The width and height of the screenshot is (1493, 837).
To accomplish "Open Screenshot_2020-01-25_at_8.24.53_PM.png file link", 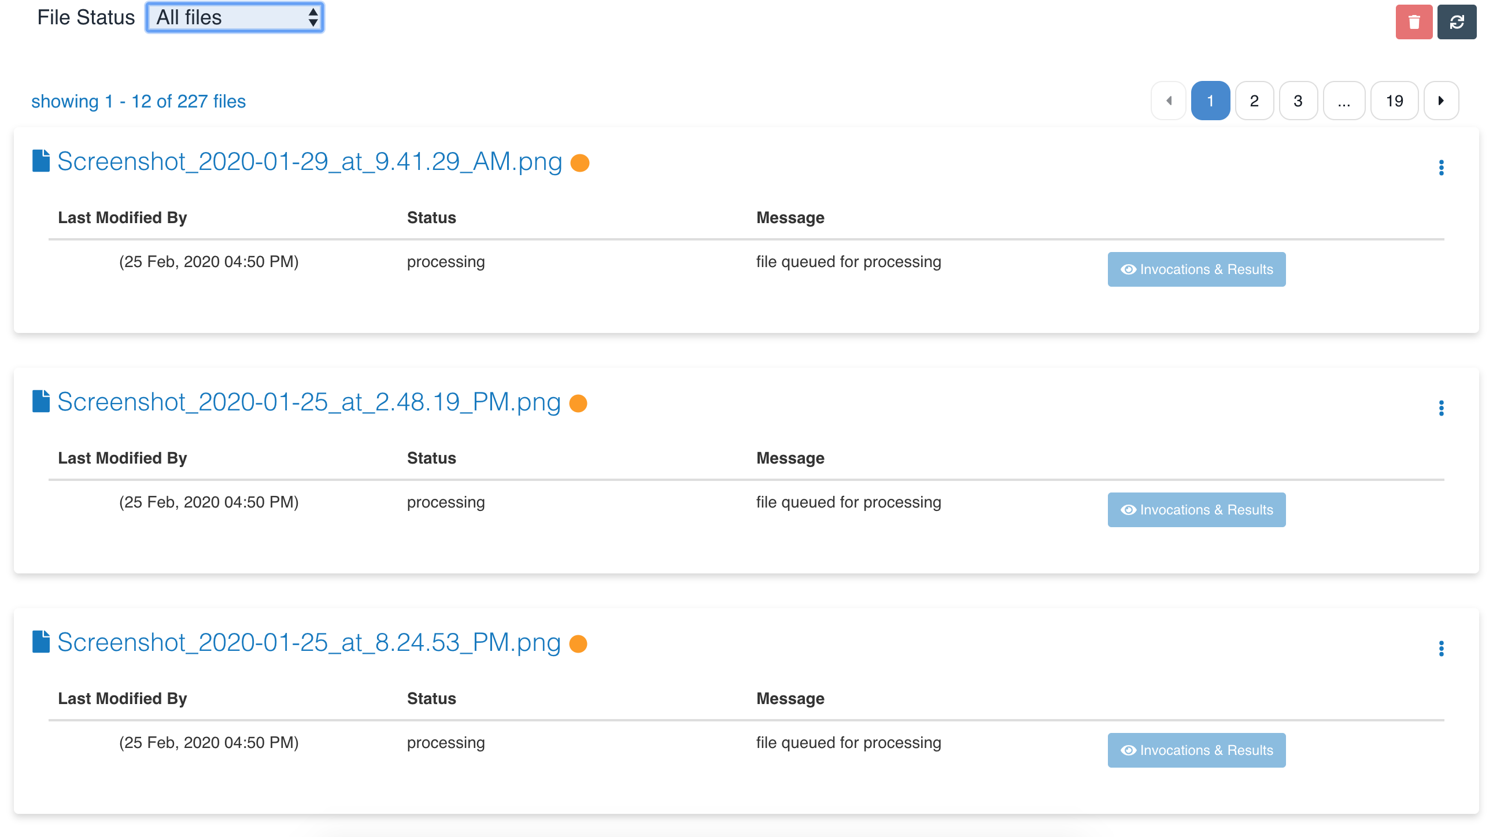I will pyautogui.click(x=309, y=642).
